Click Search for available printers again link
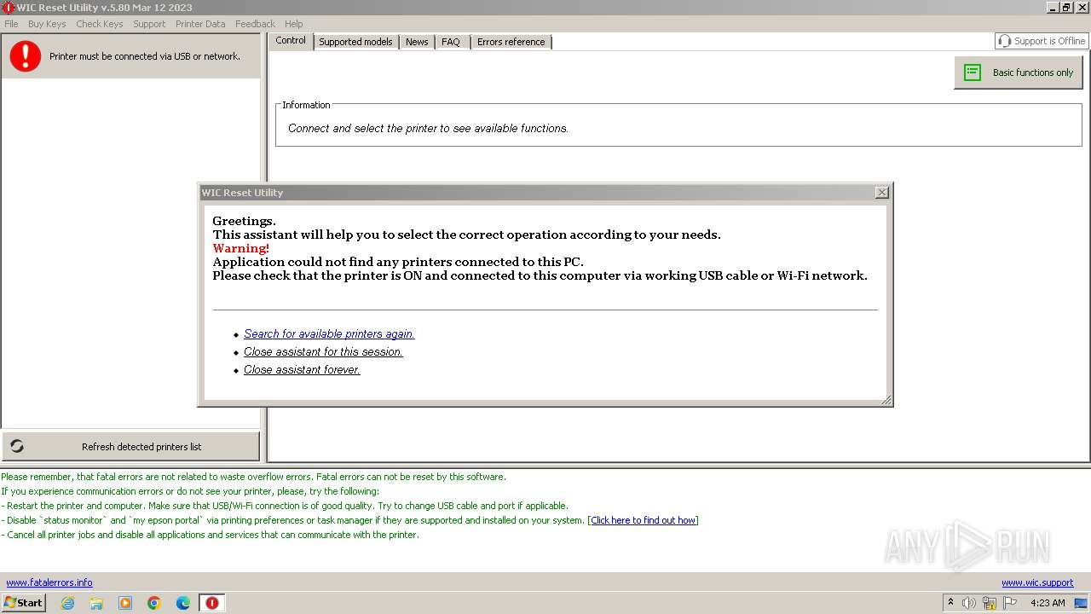This screenshot has height=614, width=1091. coord(329,334)
